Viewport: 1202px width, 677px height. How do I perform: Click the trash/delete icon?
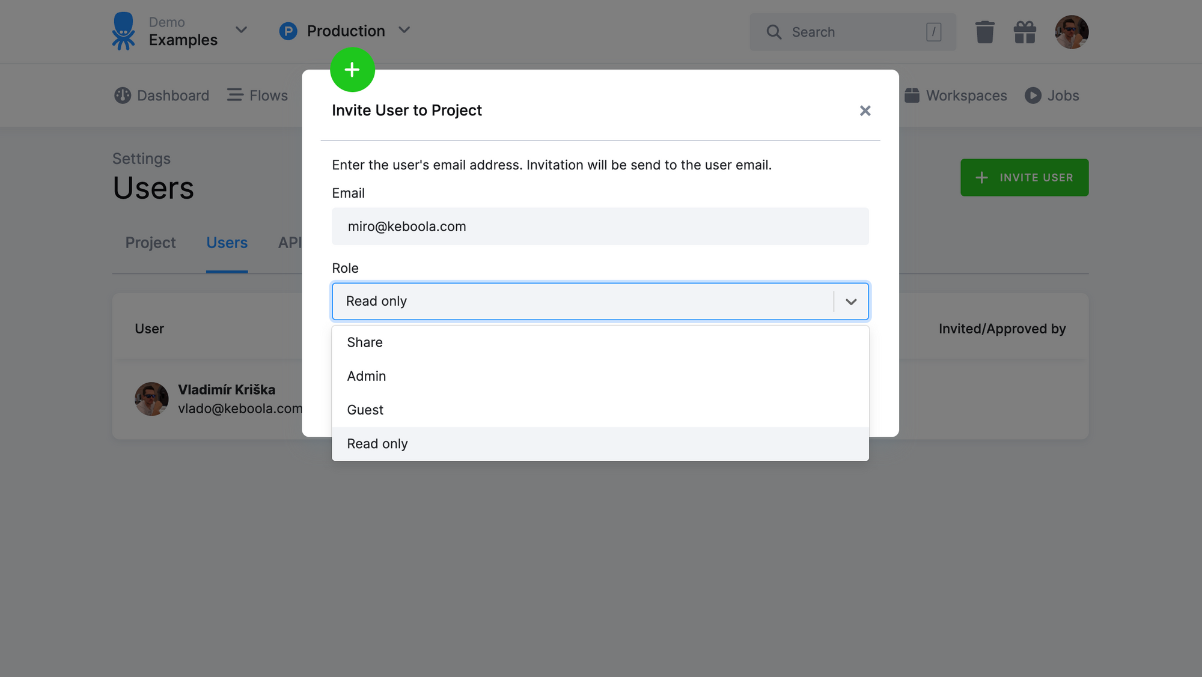tap(985, 31)
